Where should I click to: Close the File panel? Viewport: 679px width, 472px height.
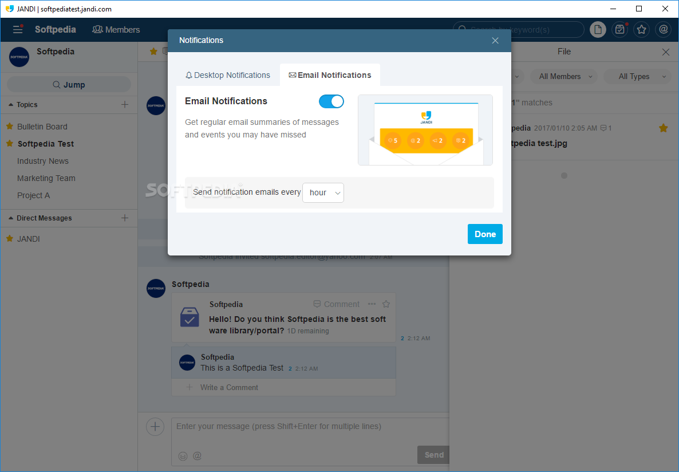pos(666,52)
